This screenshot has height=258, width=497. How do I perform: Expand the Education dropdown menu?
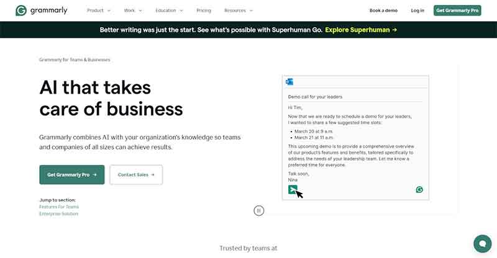coord(169,11)
